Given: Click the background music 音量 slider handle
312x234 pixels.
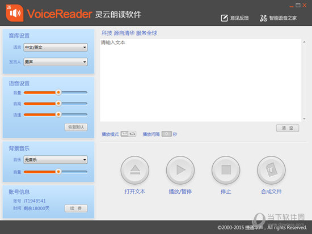Looking at the screenshot, I should (58, 172).
